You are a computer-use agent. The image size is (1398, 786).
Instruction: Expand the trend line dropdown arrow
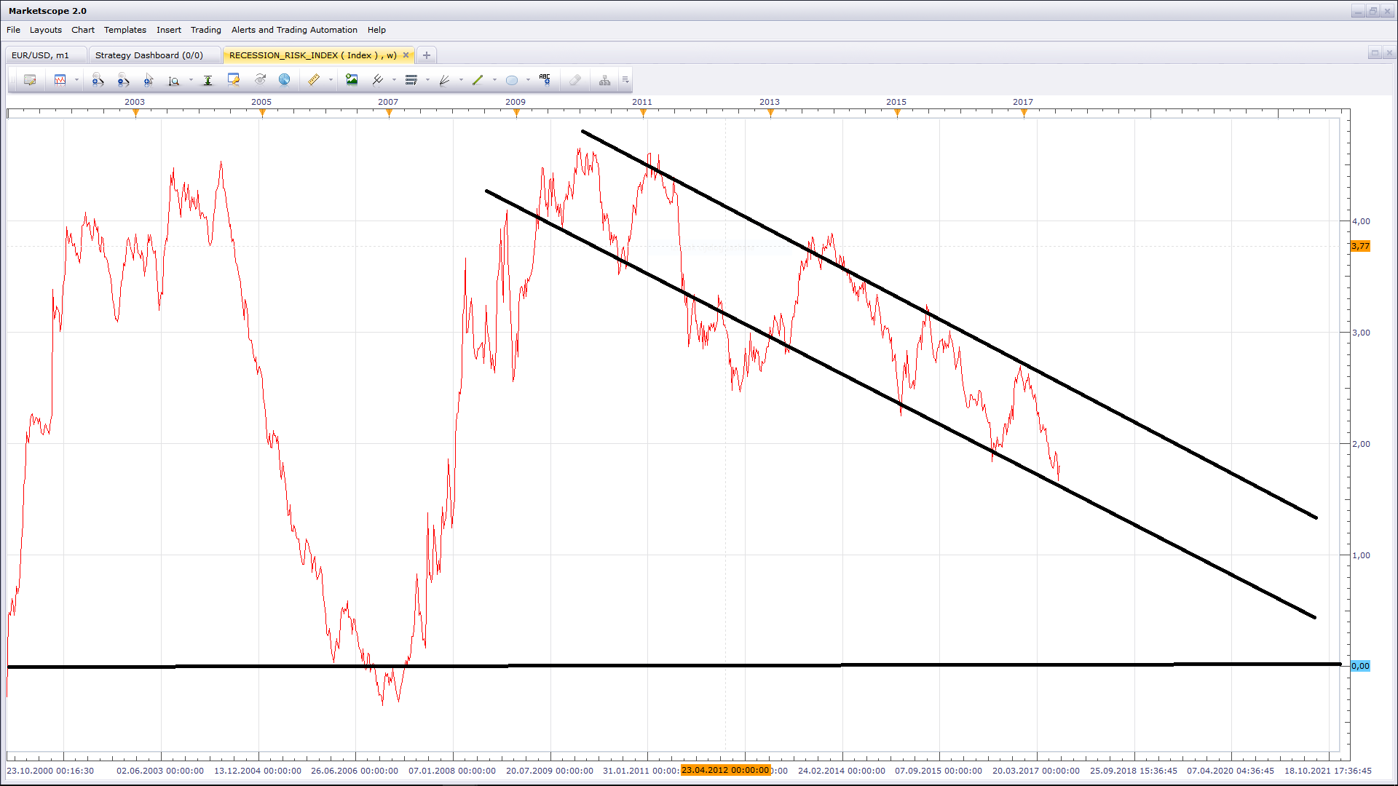494,80
